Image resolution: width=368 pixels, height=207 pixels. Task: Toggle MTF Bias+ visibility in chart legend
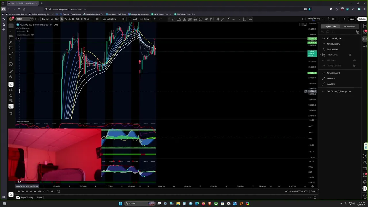[27, 31]
